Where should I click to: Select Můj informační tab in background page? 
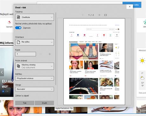pyautogui.click(x=7, y=43)
